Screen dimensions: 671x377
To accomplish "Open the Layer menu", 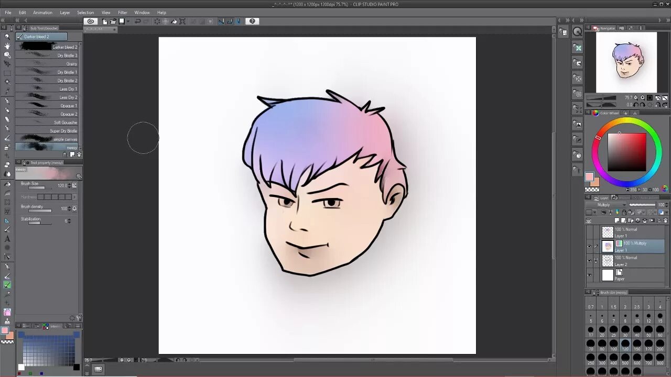I will coord(64,13).
